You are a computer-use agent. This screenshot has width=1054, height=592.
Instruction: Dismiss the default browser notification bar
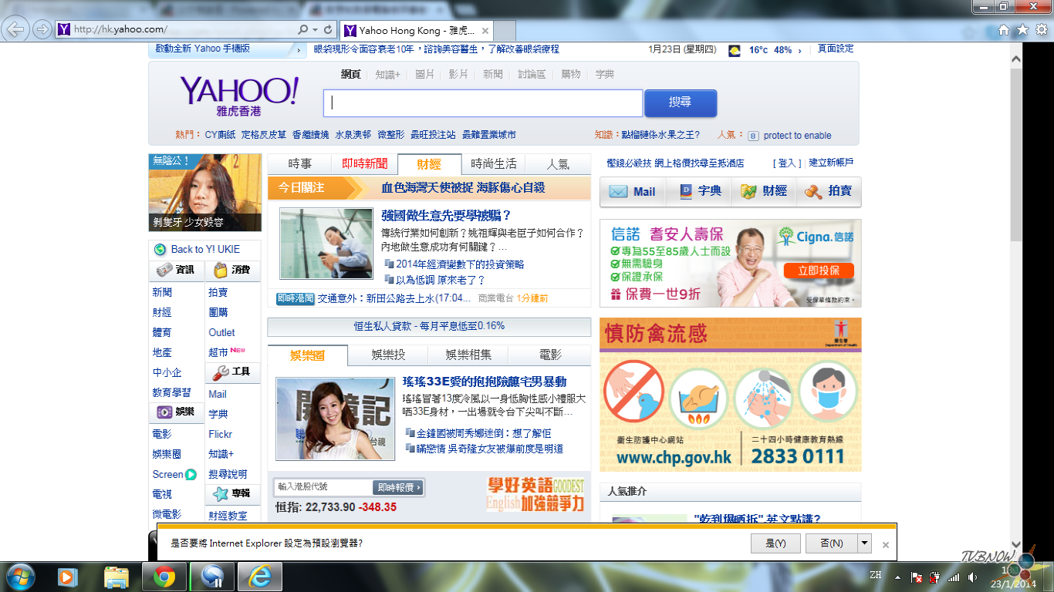point(886,544)
